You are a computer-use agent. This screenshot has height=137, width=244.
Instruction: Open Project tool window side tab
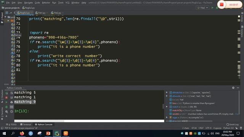pyautogui.click(x=2, y=18)
